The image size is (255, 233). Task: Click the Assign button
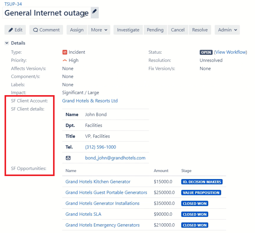click(77, 30)
